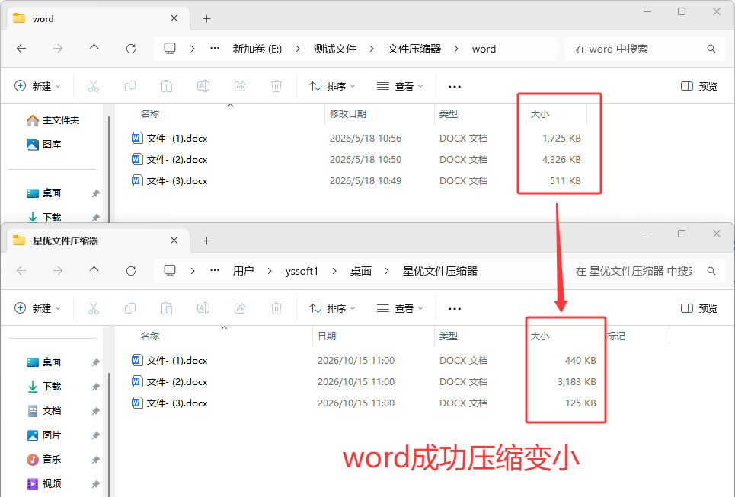Sort by 修改日期 column header
Viewport: 735px width, 497px height.
pyautogui.click(x=348, y=114)
